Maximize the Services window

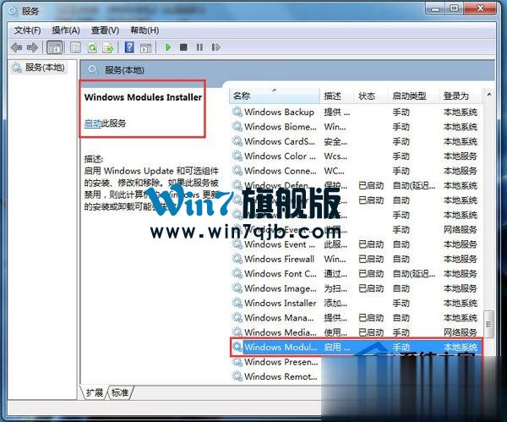pyautogui.click(x=454, y=8)
